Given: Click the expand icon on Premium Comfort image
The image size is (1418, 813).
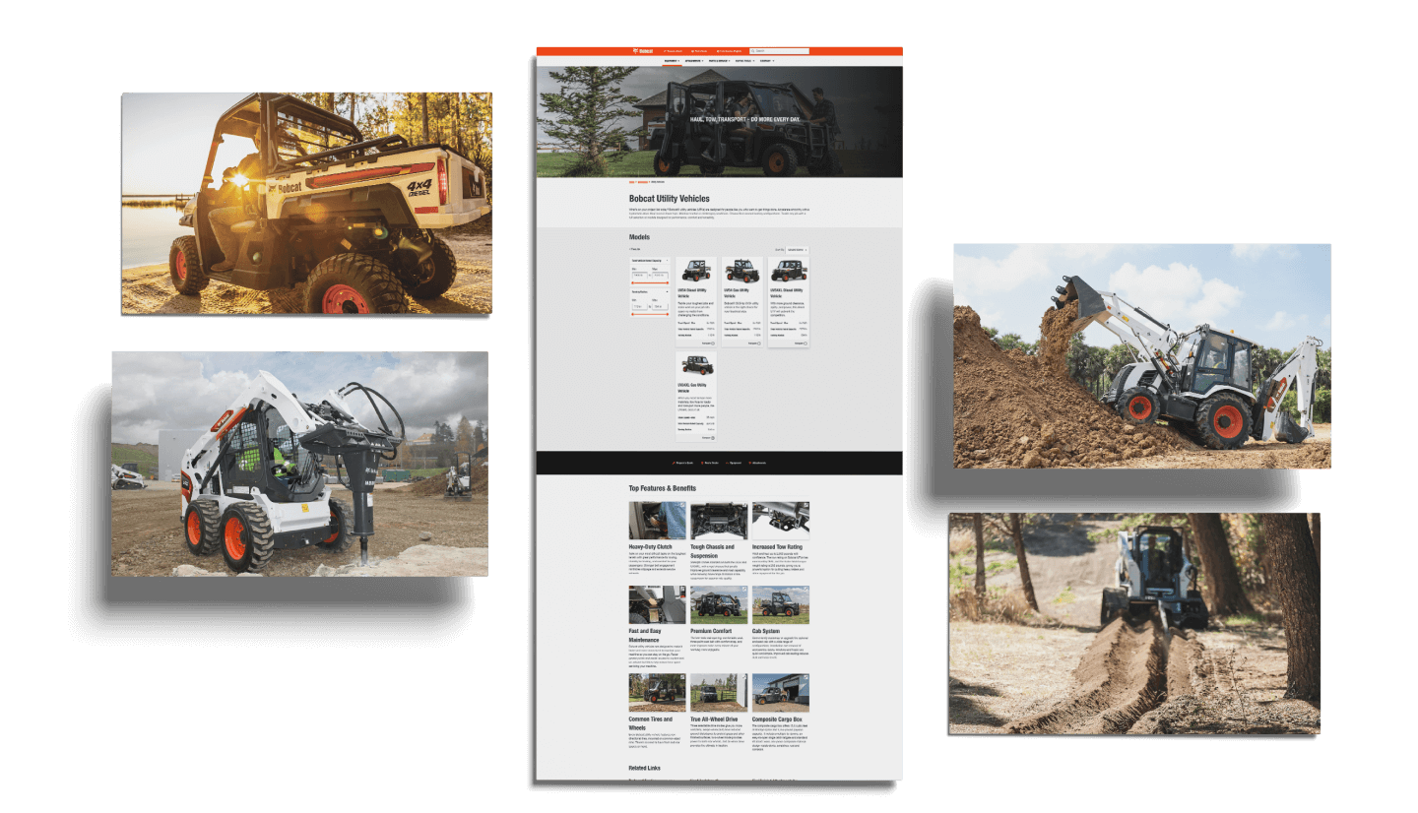Looking at the screenshot, I should (744, 590).
